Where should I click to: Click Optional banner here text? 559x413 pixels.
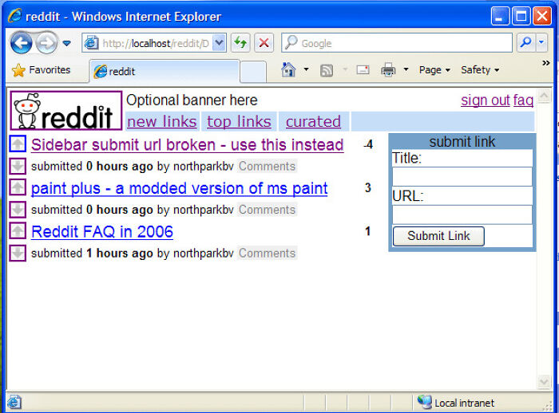(192, 100)
